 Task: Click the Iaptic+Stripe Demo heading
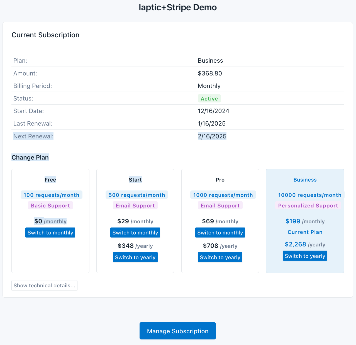(178, 8)
